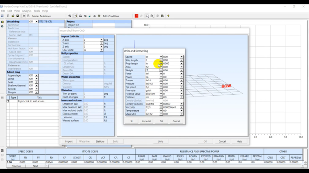Open the Margin Off dropdown

(37, 92)
